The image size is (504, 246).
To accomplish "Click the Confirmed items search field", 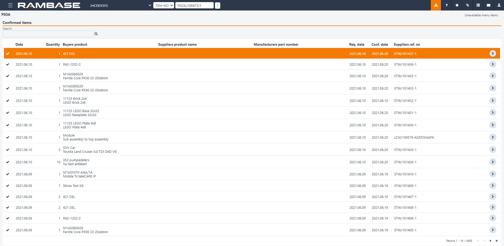I will [x=48, y=34].
